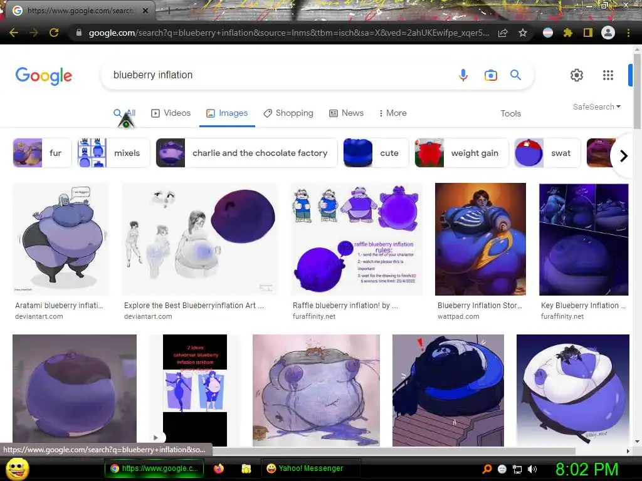This screenshot has height=481, width=642.
Task: Switch to the All results tab
Action: (x=125, y=113)
